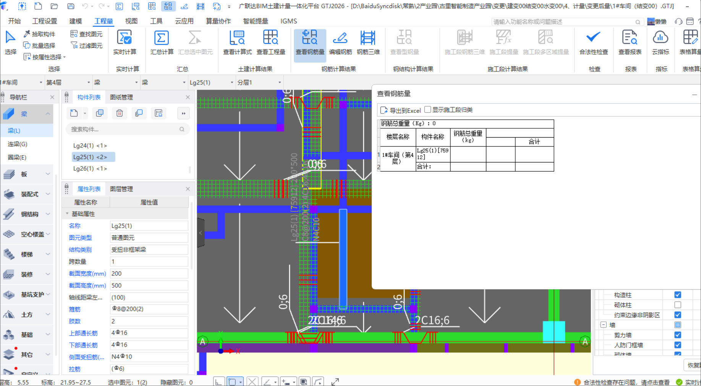Edit the 截面宽度 value 200

tap(149, 274)
